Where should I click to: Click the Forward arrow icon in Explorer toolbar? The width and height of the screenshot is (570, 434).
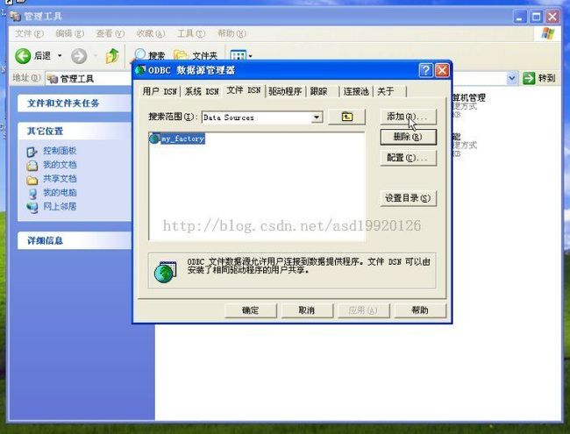click(x=79, y=56)
